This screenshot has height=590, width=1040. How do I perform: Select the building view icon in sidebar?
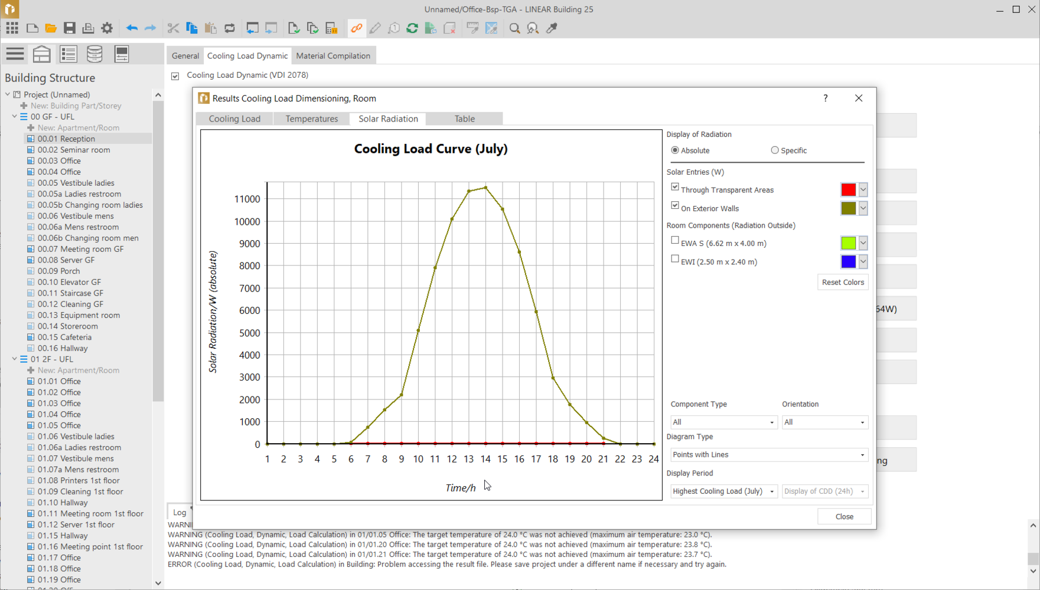click(41, 54)
